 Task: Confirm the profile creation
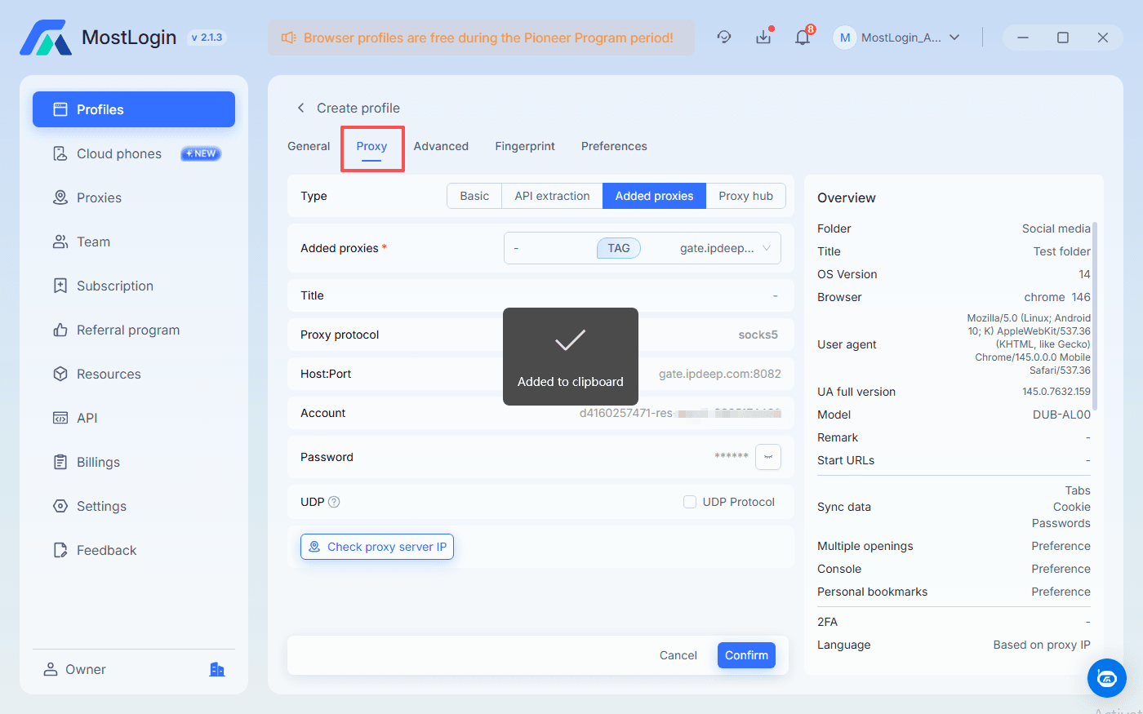coord(745,655)
